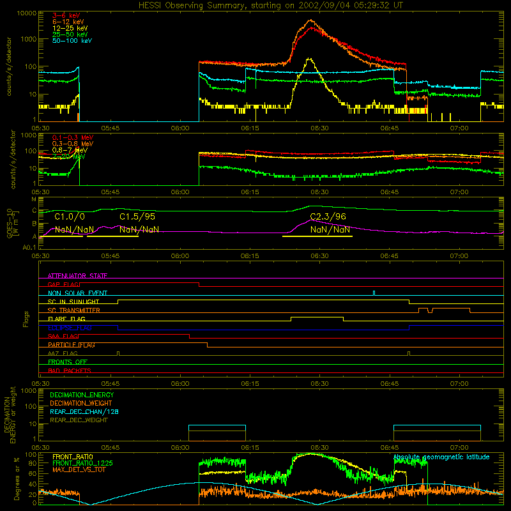
Task: Pick the 50-100 keV legend entry
Action: point(72,41)
